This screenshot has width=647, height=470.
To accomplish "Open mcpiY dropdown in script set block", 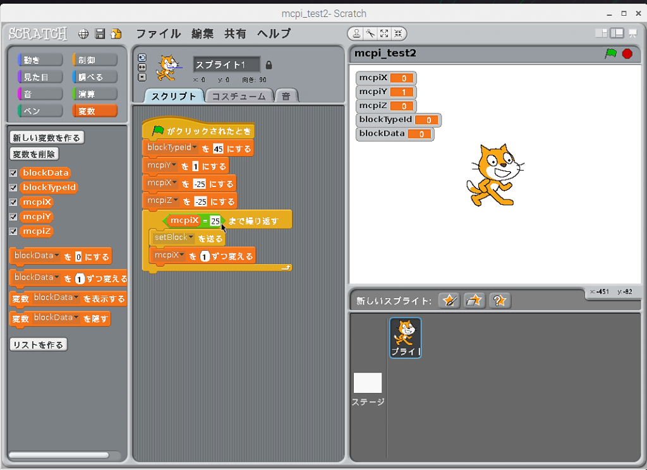I will point(174,165).
